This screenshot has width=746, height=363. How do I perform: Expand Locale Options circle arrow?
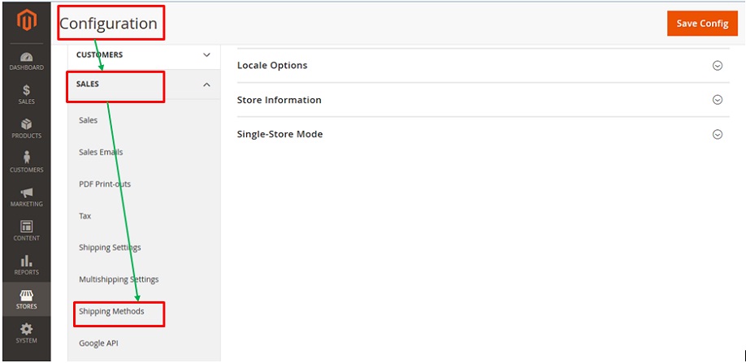tap(718, 66)
